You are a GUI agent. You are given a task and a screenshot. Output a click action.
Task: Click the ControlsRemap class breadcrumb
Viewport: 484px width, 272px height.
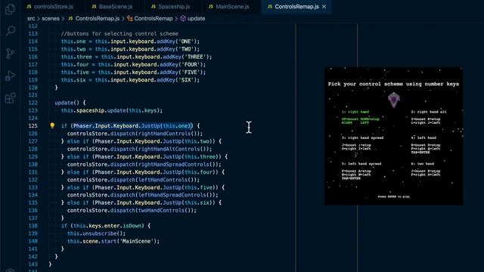[150, 18]
